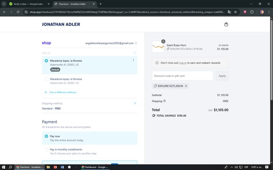This screenshot has width=273, height=170.
Task: Click the 12:07 a.m. clock
Action: tap(256, 167)
